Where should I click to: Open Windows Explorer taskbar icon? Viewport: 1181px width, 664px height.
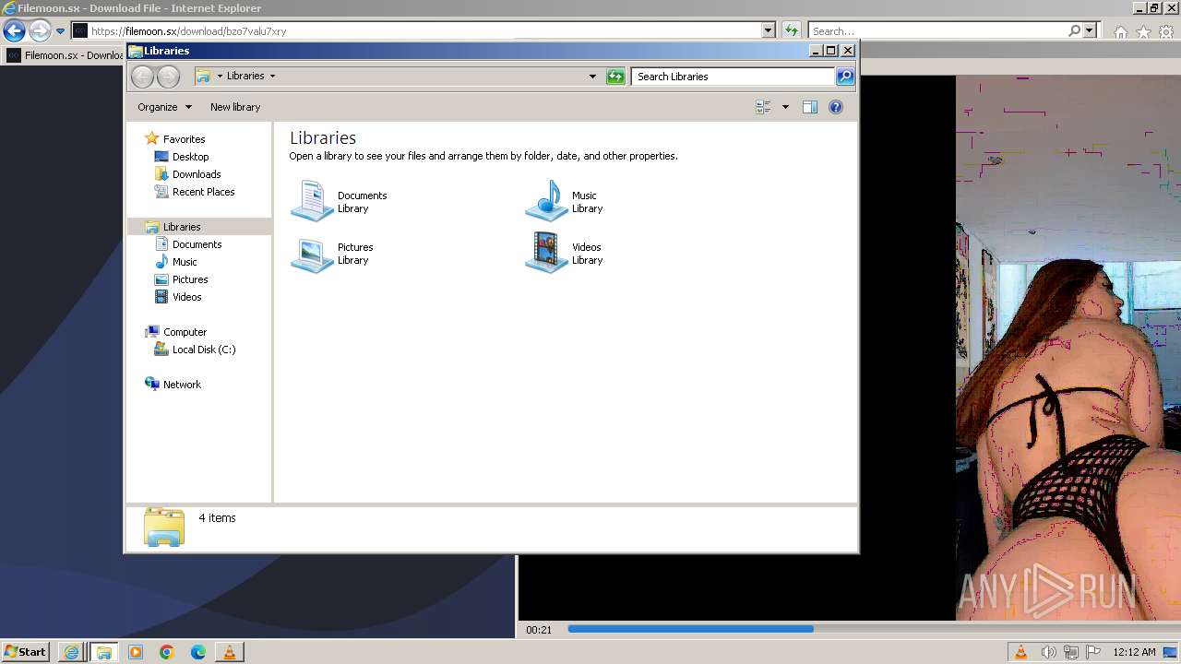click(103, 652)
